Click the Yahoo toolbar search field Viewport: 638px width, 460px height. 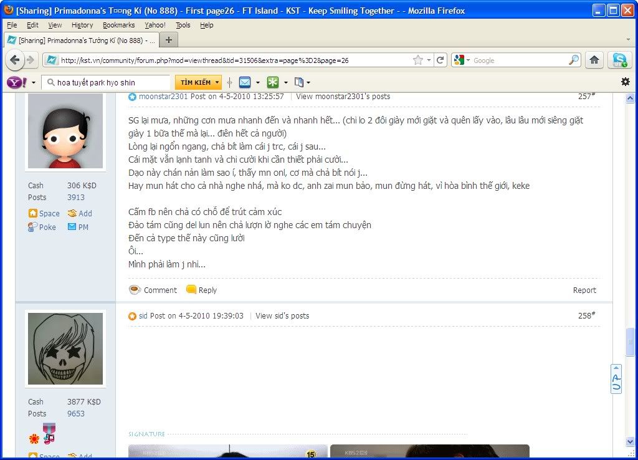tap(106, 83)
